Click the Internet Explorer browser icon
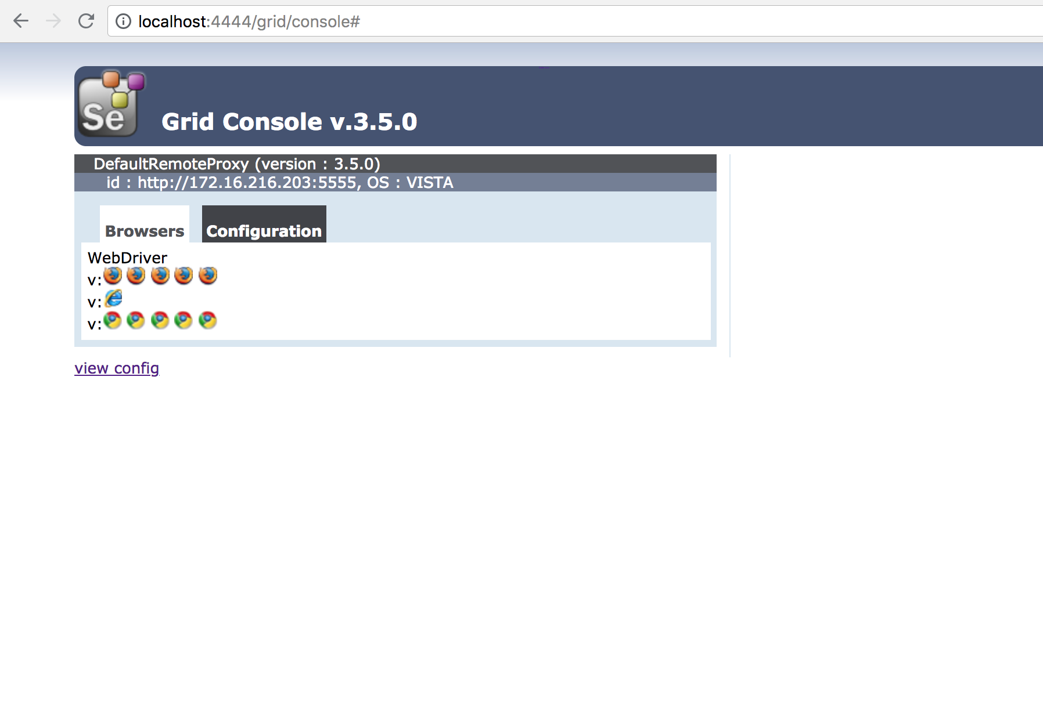The width and height of the screenshot is (1043, 717). [x=113, y=298]
